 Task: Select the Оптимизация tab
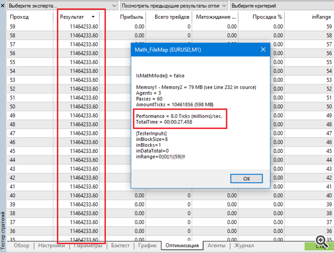click(x=182, y=245)
